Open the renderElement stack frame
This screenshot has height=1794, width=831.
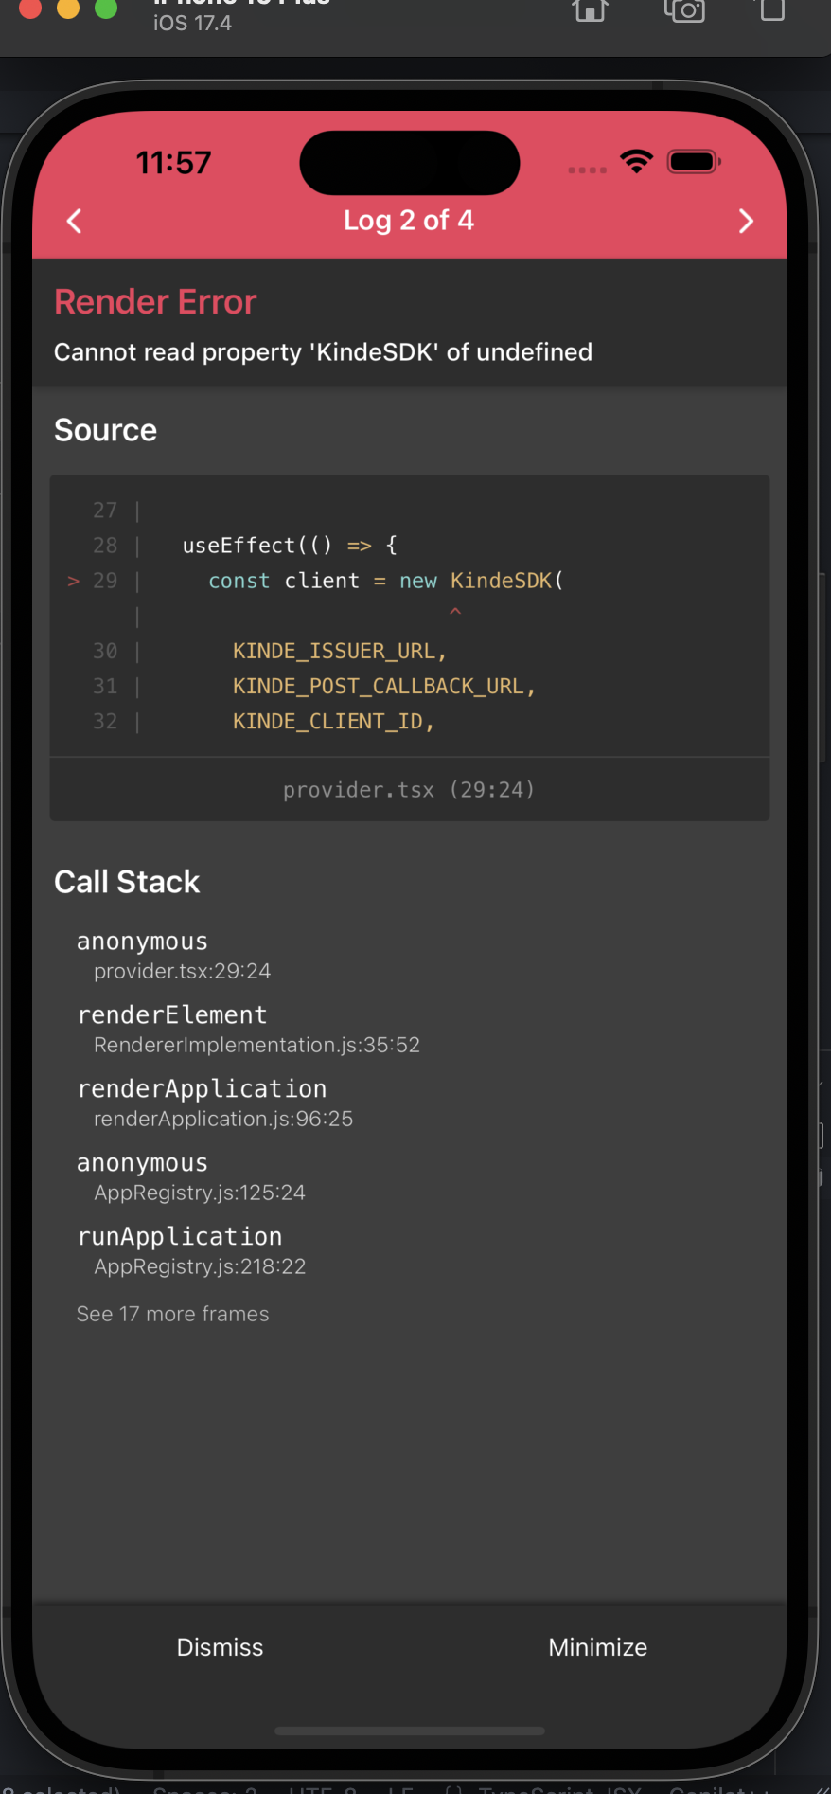(249, 1029)
